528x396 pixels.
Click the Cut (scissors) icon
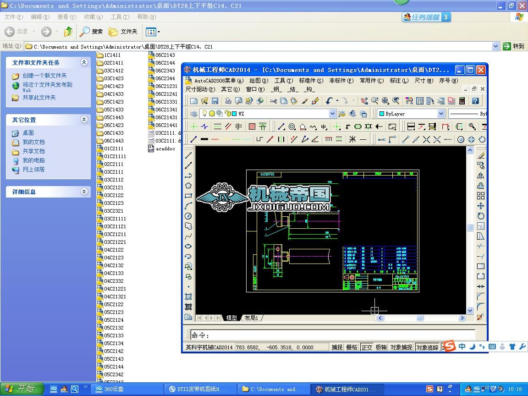(273, 101)
